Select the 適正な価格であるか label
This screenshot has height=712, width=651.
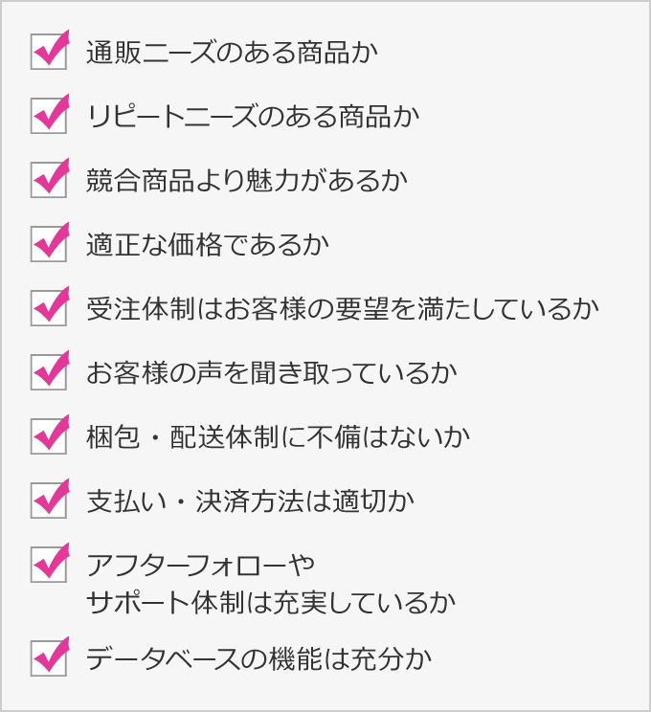[208, 244]
